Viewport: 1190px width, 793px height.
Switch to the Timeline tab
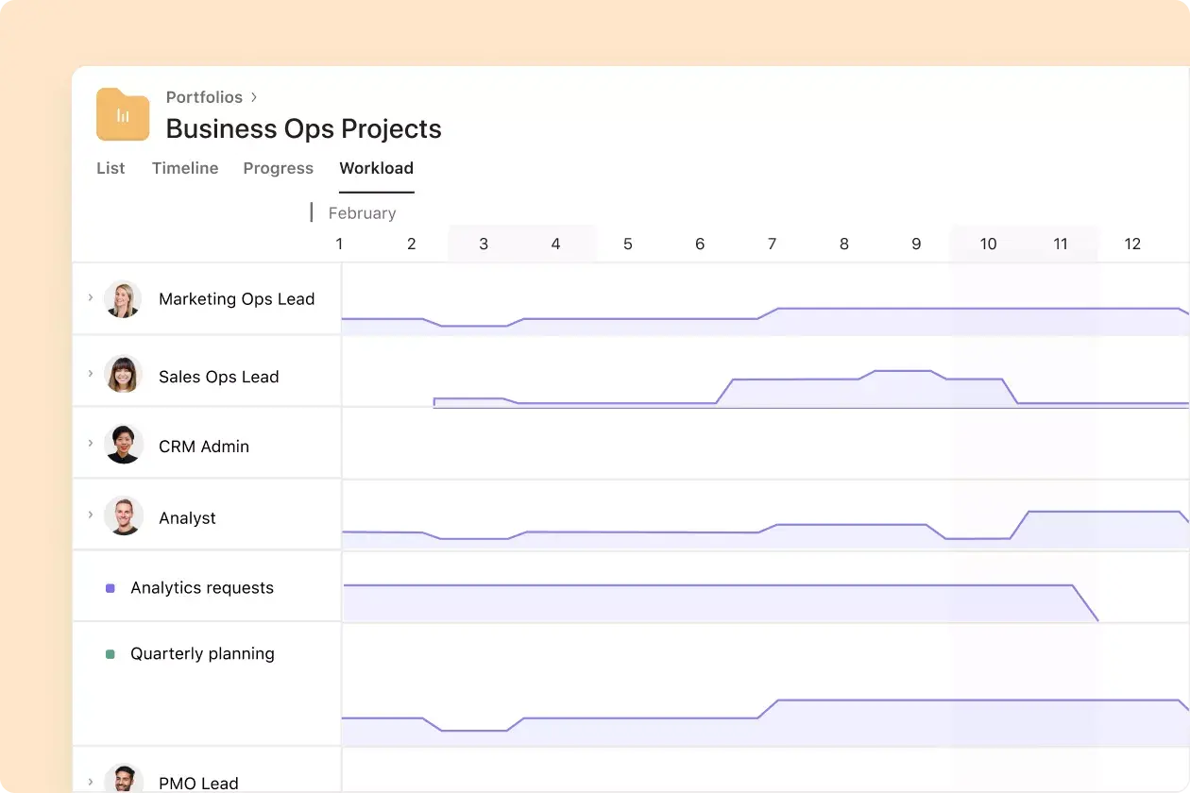point(184,168)
